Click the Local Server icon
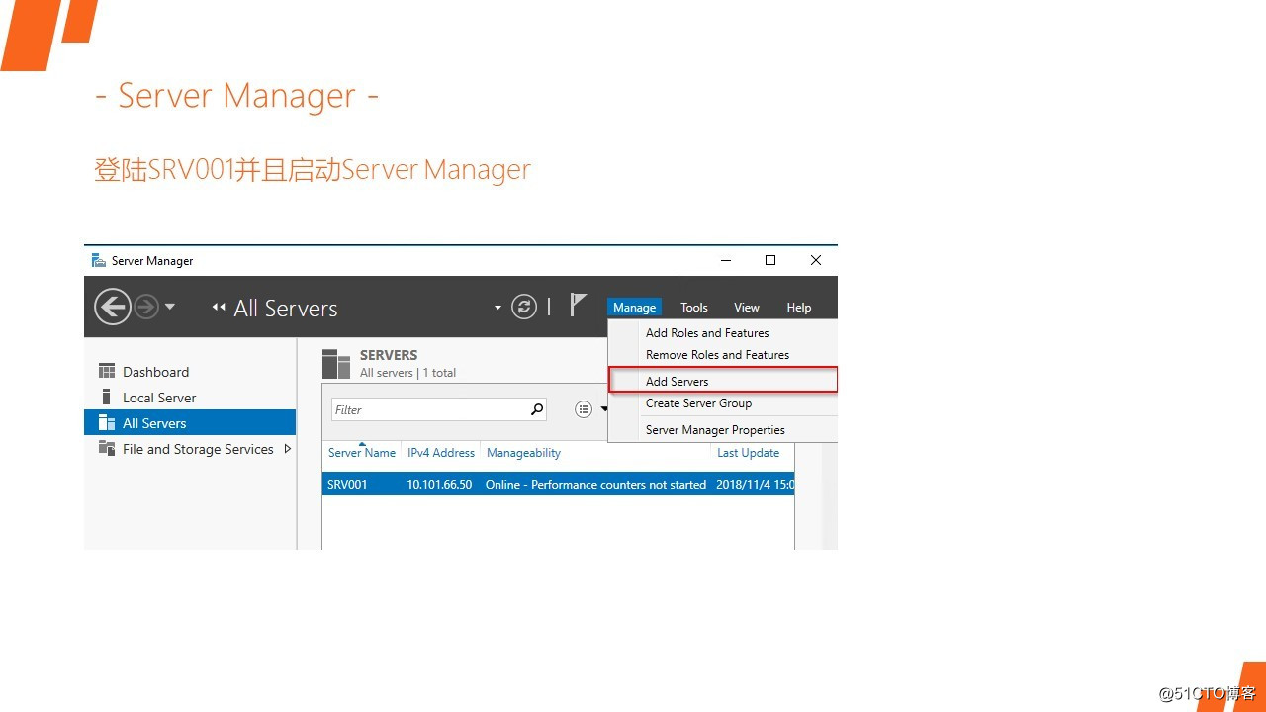 (107, 397)
